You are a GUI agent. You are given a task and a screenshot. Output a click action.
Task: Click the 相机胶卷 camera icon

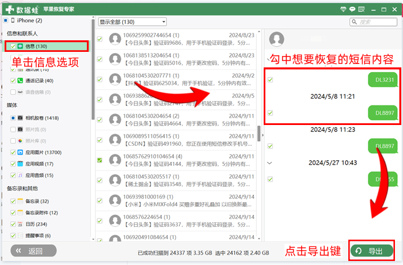[20, 118]
